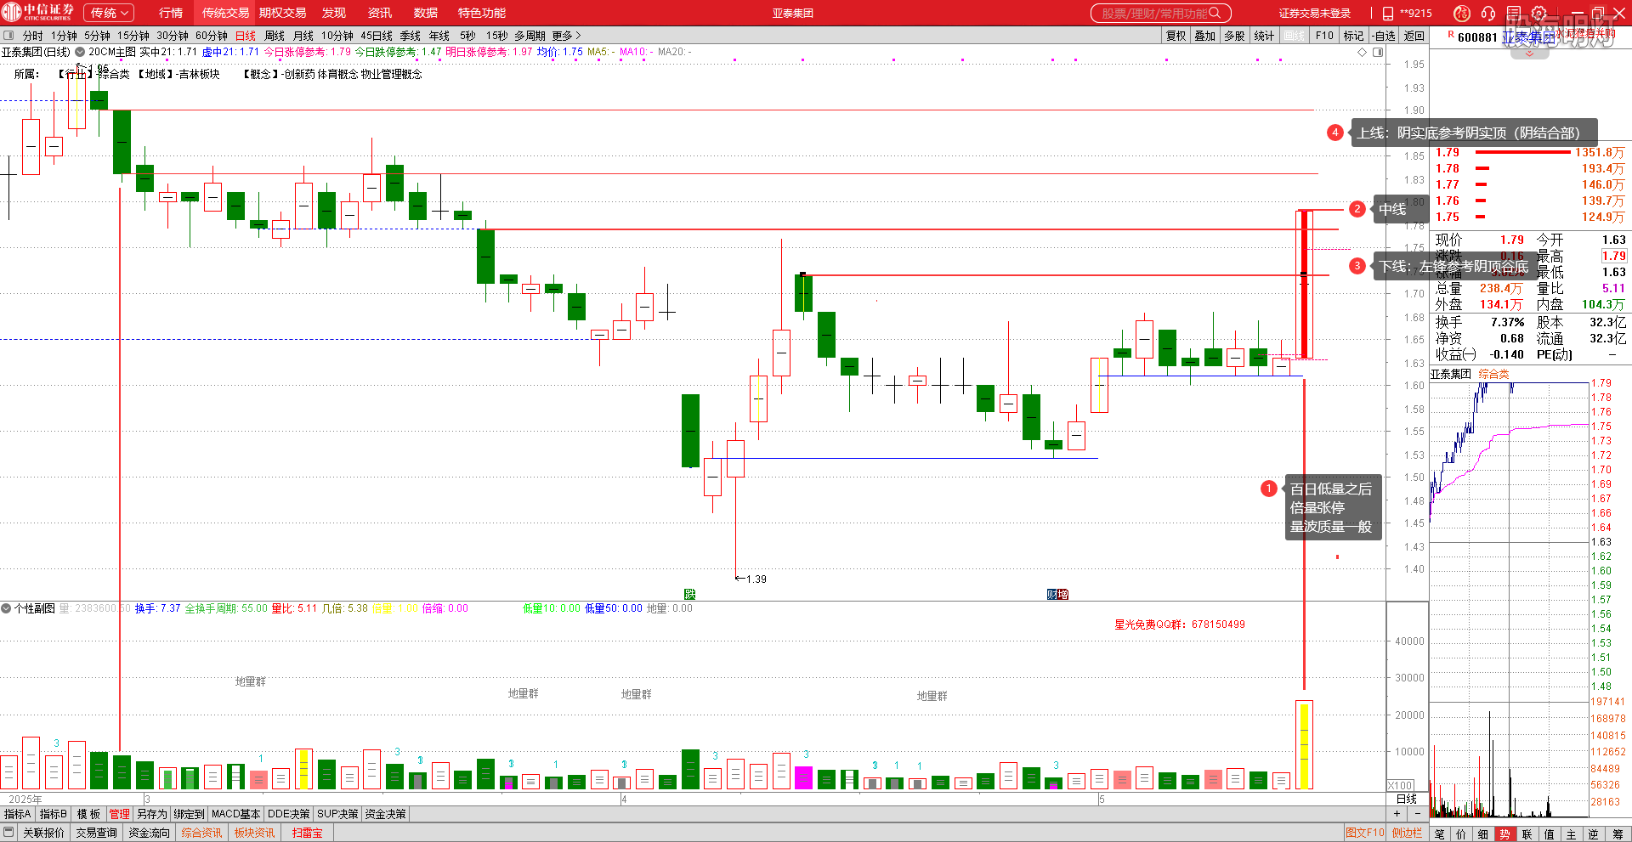
Task: Expand the 个性副图 sub-chart dropdown
Action: [x=6, y=608]
